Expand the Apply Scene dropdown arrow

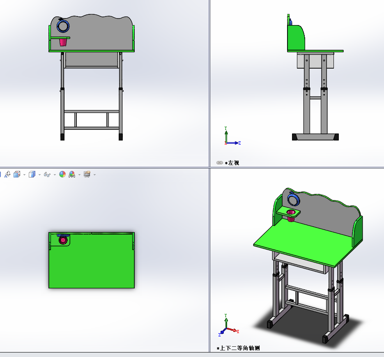(x=79, y=175)
